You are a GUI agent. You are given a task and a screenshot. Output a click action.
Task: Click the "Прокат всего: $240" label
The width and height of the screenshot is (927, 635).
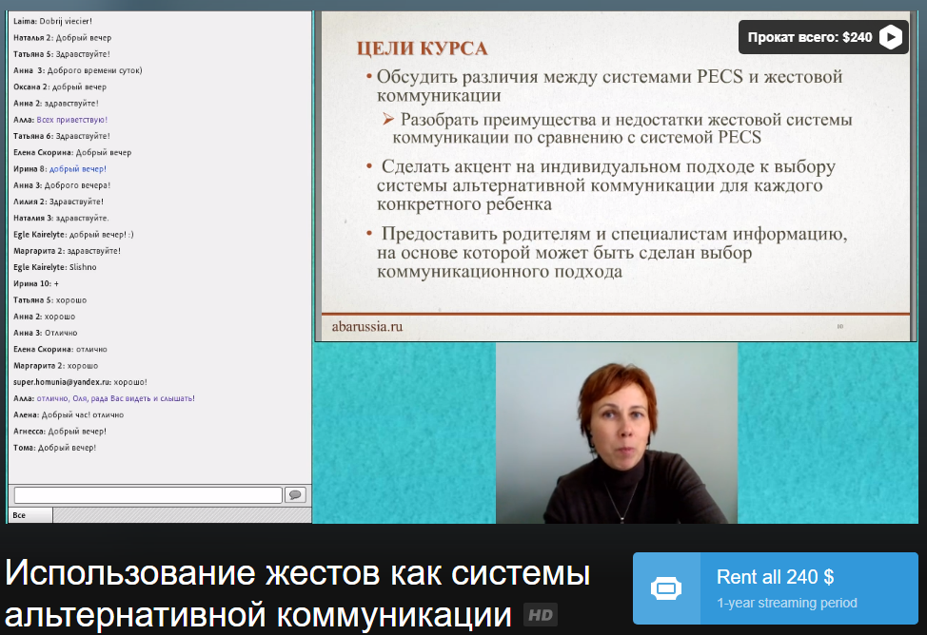click(x=809, y=38)
